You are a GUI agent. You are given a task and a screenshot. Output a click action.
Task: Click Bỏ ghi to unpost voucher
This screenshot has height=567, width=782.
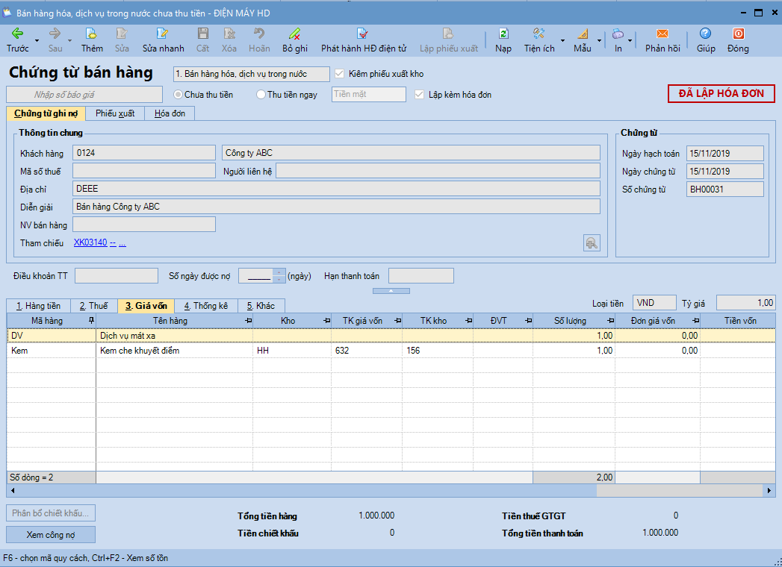(295, 40)
